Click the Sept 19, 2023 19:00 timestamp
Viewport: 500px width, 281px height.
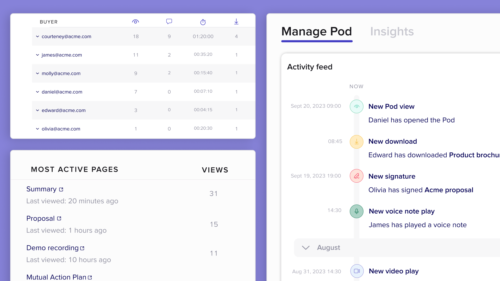point(316,176)
